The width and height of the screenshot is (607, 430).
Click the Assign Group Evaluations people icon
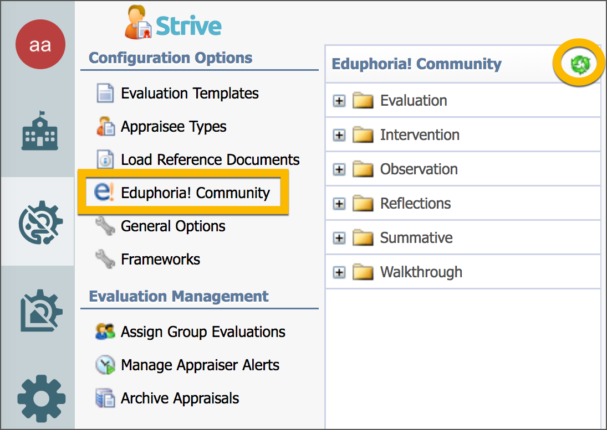pyautogui.click(x=105, y=331)
